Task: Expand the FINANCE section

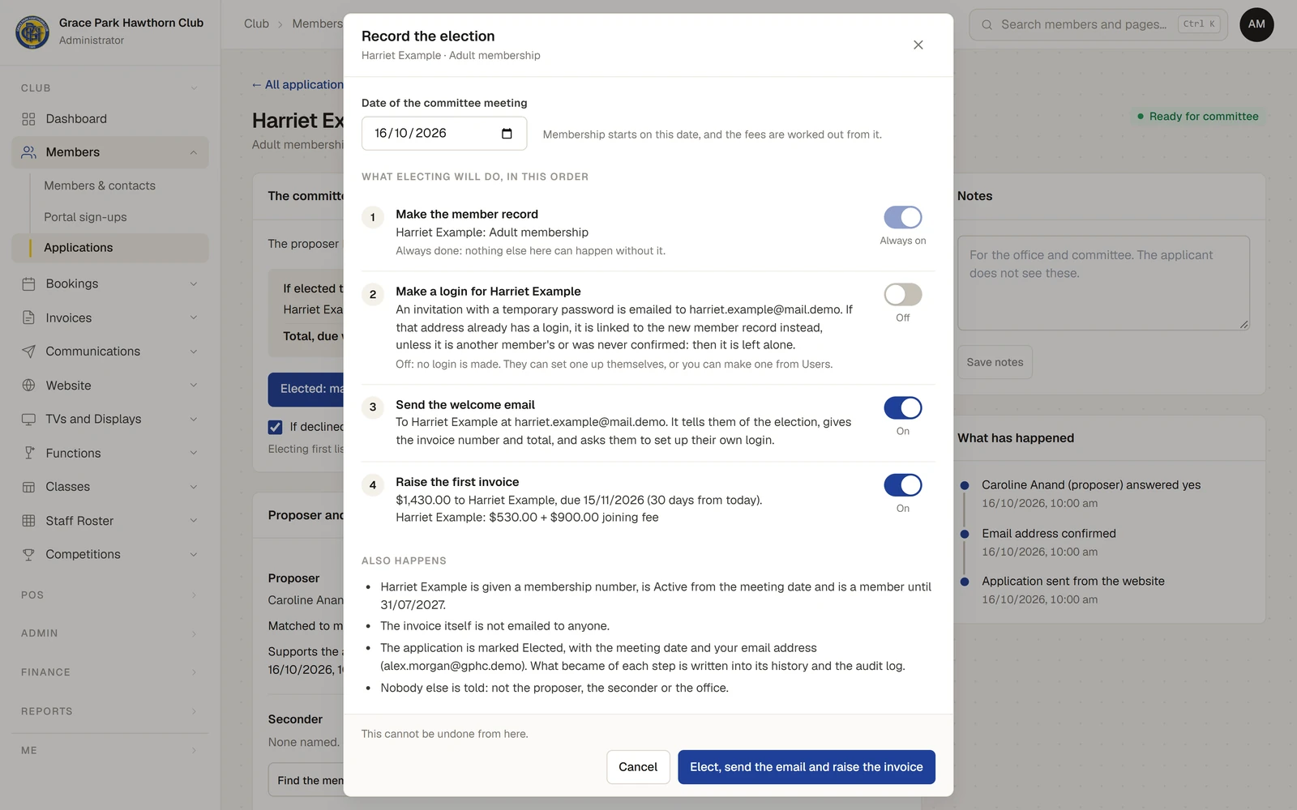Action: pos(109,672)
